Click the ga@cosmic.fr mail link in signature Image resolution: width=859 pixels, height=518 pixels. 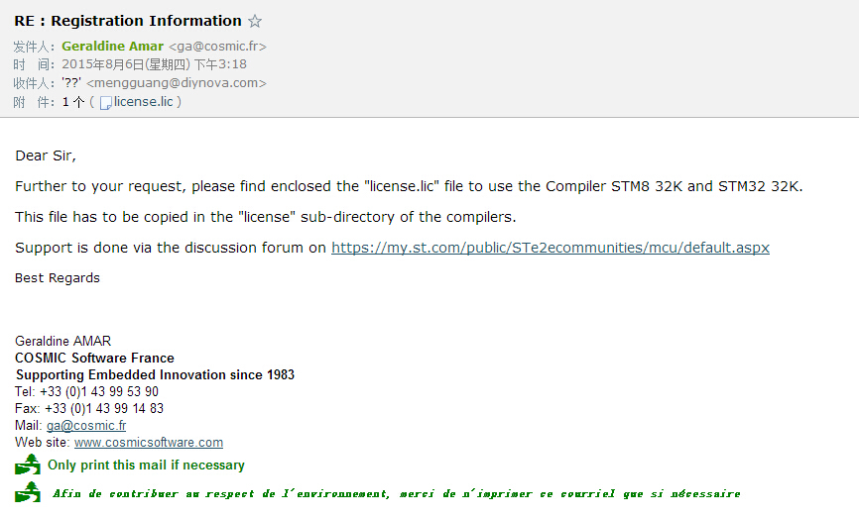tap(86, 426)
